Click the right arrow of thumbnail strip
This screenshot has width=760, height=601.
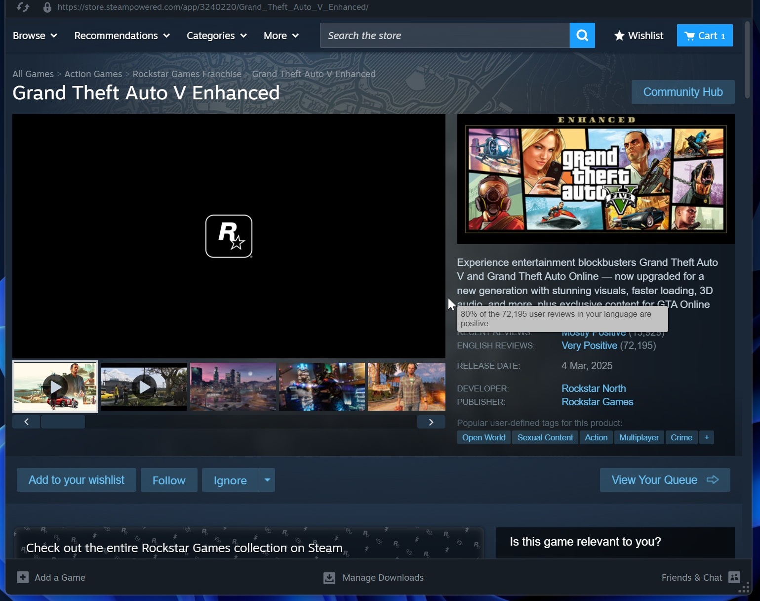pyautogui.click(x=431, y=422)
